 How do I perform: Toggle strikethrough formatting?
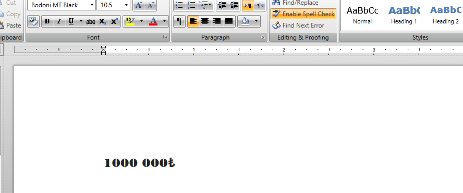point(91,21)
